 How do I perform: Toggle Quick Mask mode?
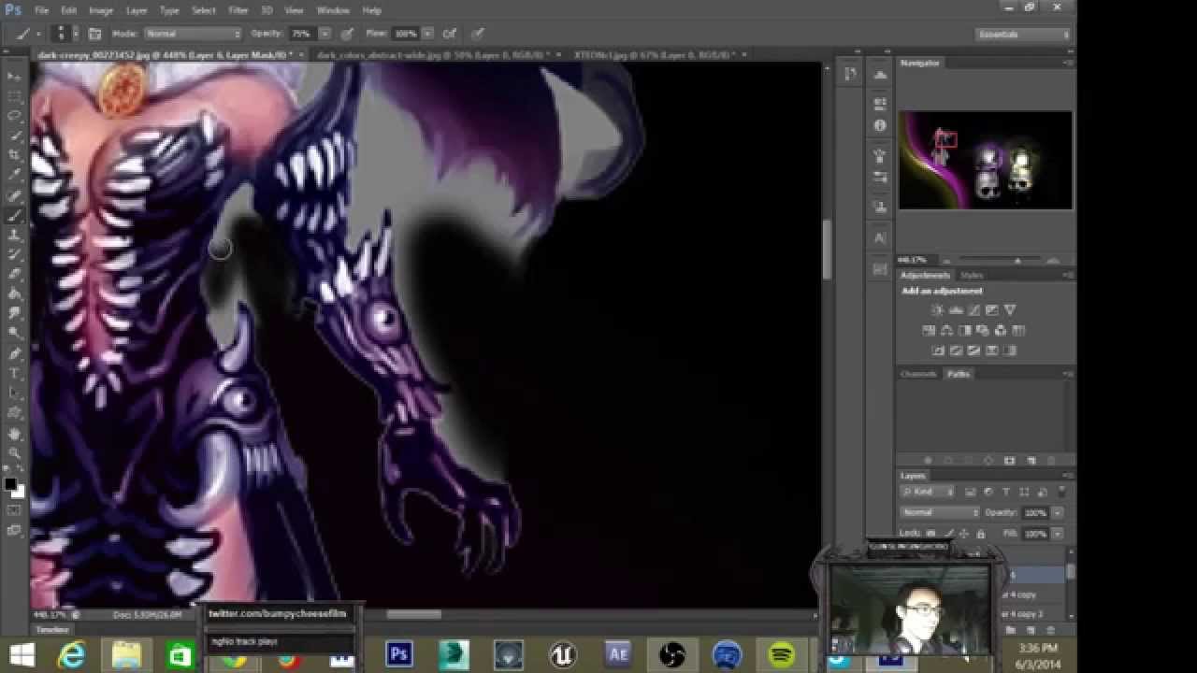(x=14, y=510)
